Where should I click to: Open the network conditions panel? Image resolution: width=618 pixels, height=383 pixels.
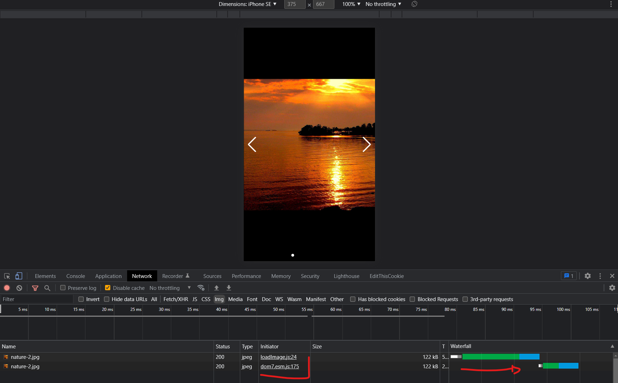coord(201,288)
